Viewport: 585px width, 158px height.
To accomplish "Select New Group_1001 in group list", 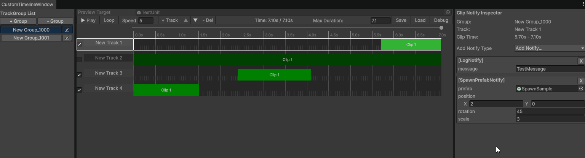I will tap(31, 38).
